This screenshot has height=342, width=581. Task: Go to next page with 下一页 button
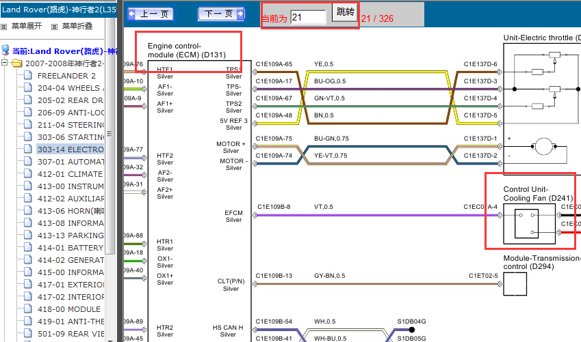(221, 14)
